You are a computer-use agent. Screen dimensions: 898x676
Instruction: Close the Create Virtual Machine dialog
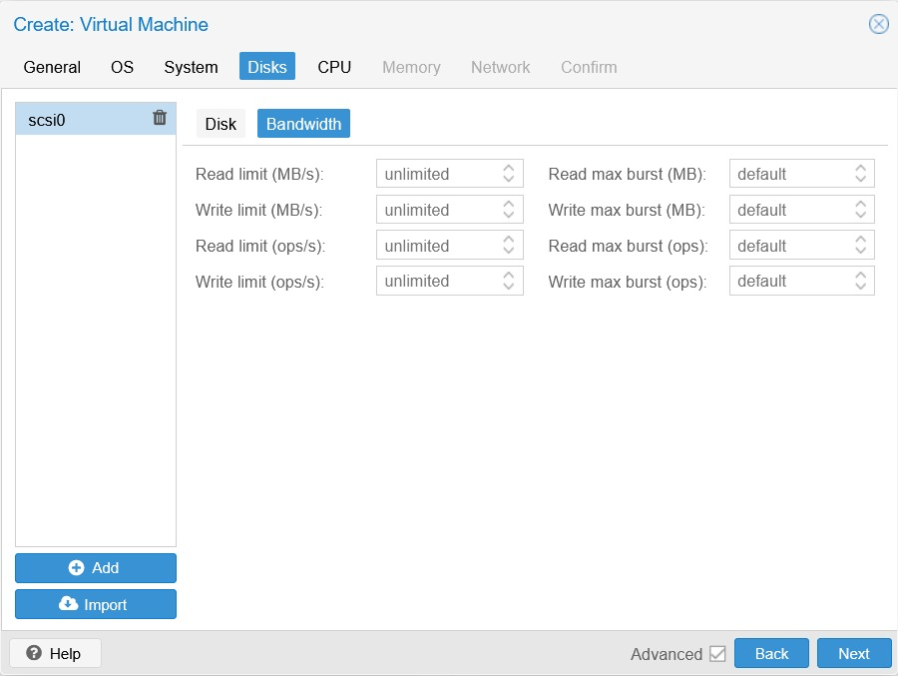coord(878,24)
